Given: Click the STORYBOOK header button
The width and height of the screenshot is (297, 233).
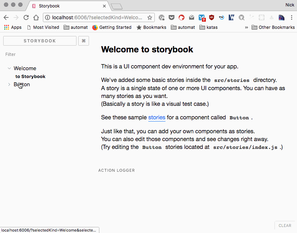Looking at the screenshot, I should pyautogui.click(x=39, y=41).
